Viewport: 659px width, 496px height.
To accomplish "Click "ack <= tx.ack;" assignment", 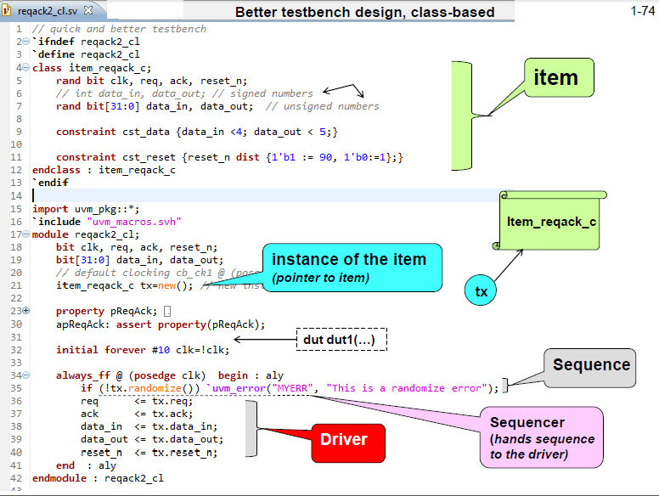I will click(137, 414).
